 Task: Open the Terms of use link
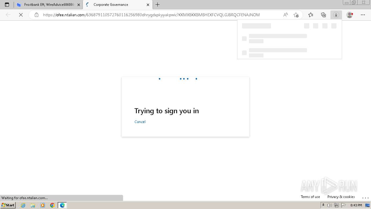point(310,197)
